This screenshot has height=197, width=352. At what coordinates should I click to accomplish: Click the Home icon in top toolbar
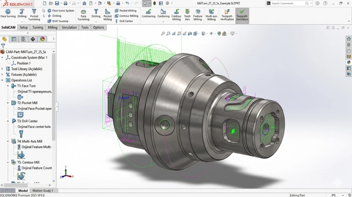click(x=84, y=3)
